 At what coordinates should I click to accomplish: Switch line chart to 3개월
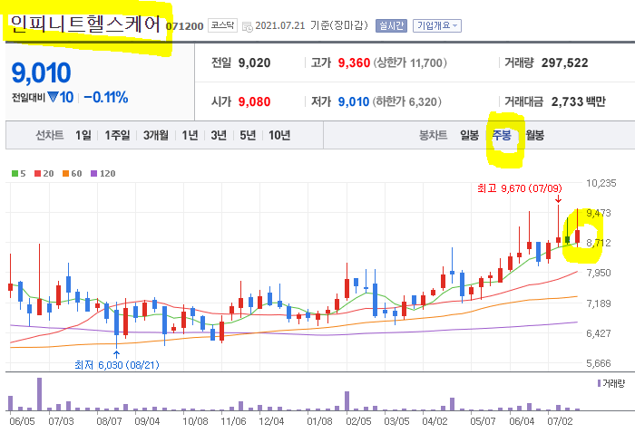click(x=155, y=135)
